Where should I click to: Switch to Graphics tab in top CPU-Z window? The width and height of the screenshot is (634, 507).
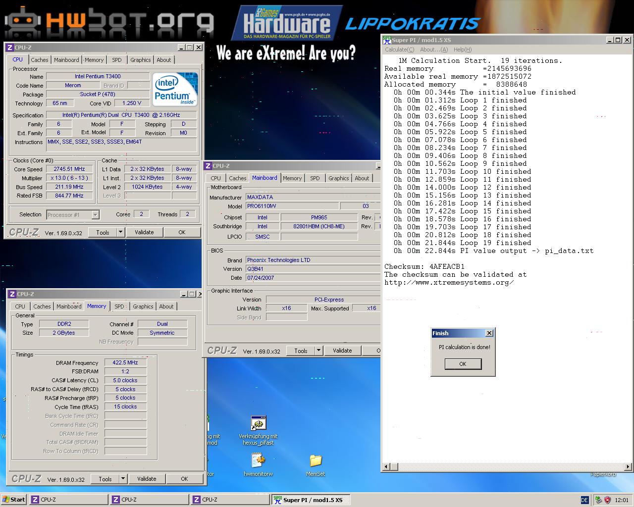[x=140, y=60]
